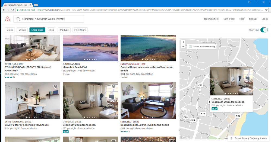This screenshot has height=142, width=271.
Task: Click the €82 map price marker
Action: click(x=238, y=116)
